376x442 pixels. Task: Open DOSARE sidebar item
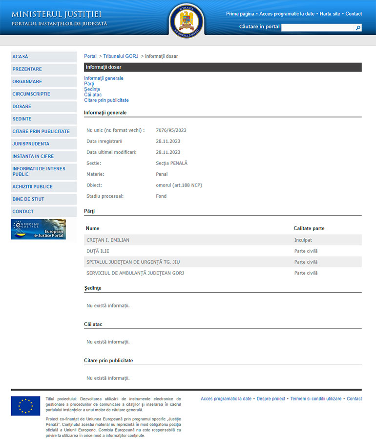[43, 106]
